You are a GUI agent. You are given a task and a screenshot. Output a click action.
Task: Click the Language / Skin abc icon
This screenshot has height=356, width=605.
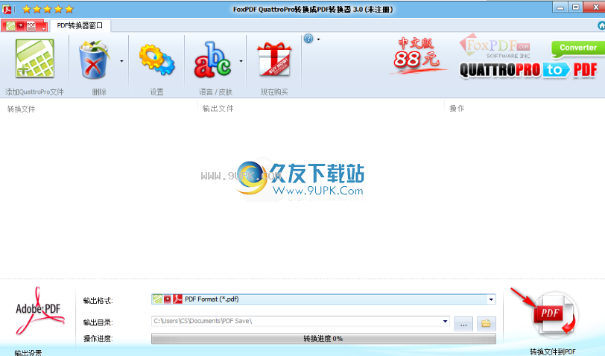[x=212, y=60]
